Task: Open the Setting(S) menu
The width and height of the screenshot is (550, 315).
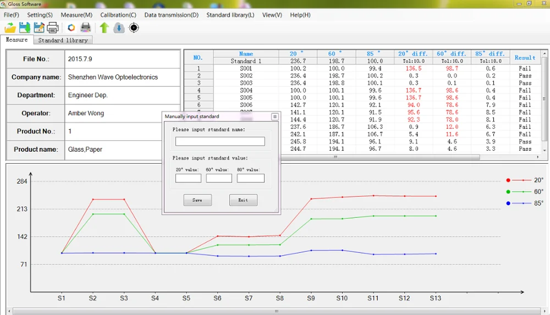Action: (x=40, y=15)
